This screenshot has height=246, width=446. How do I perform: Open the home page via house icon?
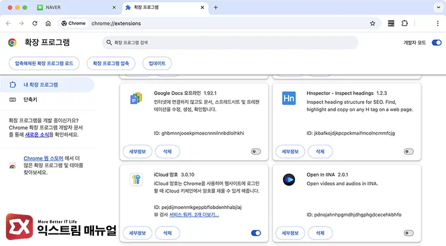click(48, 23)
